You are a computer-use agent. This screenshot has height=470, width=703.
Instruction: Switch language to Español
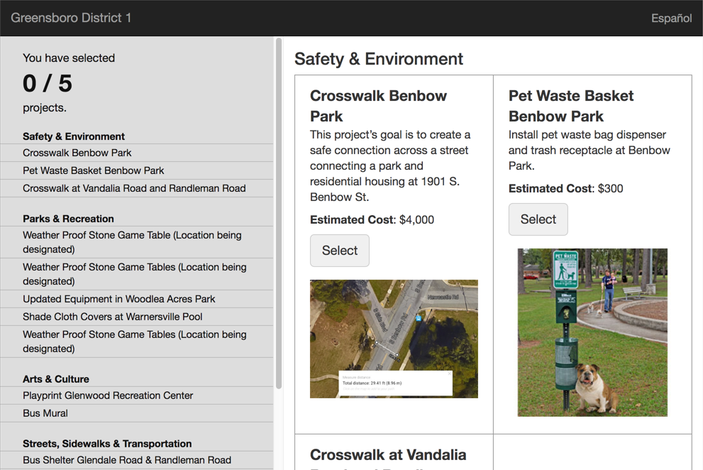[671, 18]
